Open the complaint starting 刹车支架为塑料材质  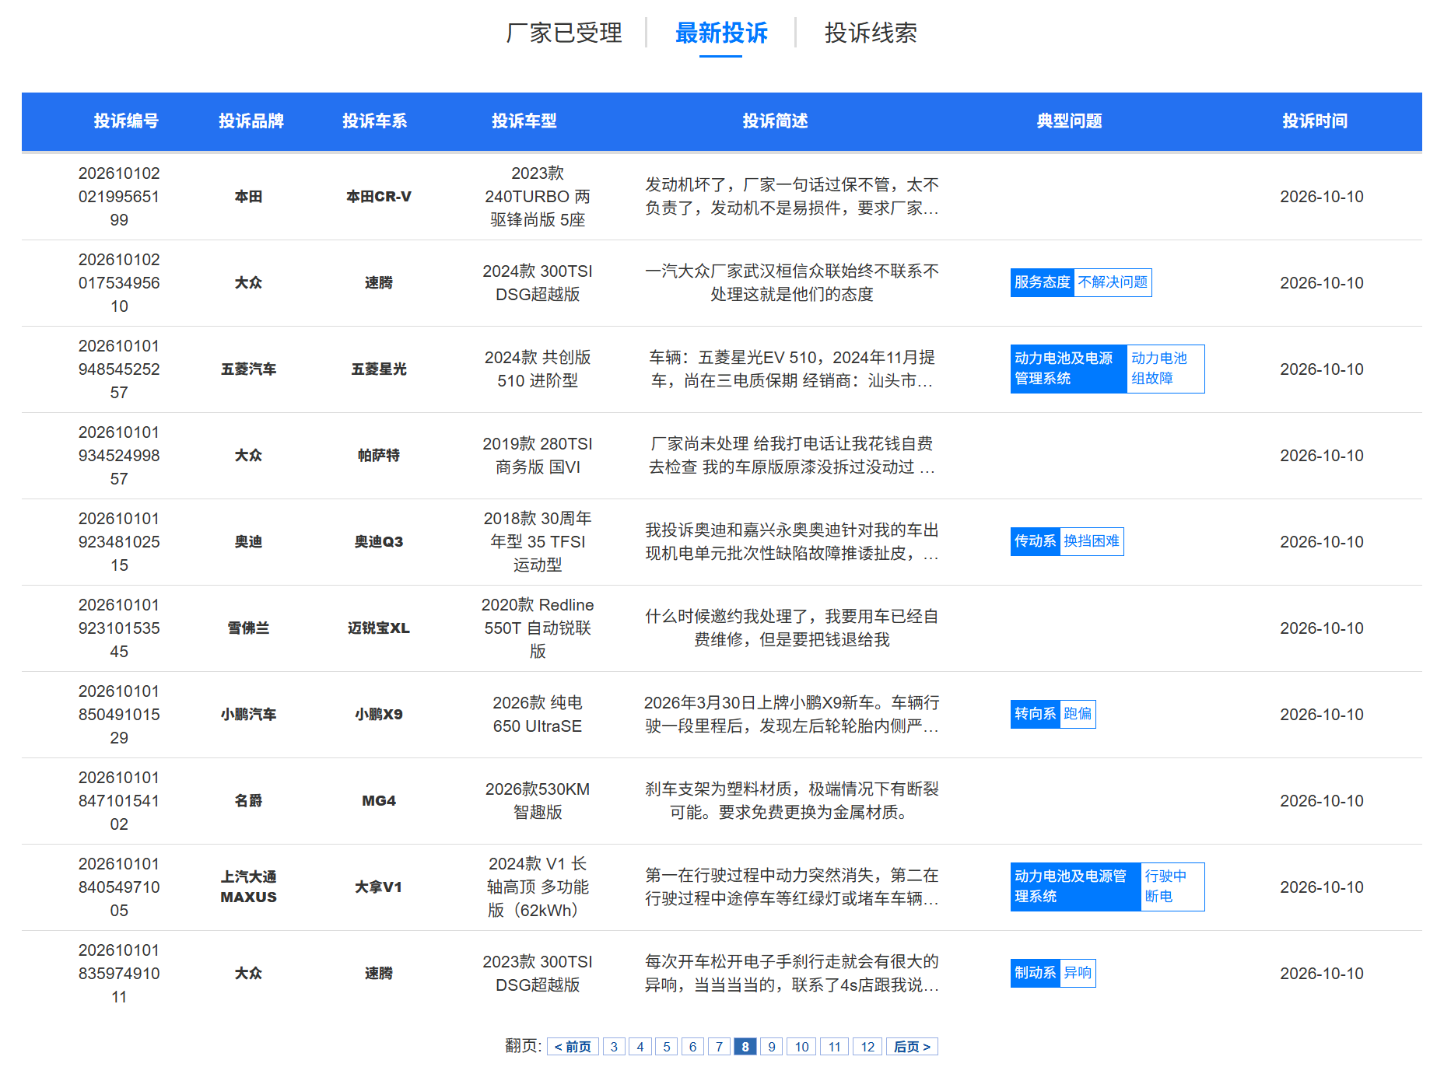(792, 801)
